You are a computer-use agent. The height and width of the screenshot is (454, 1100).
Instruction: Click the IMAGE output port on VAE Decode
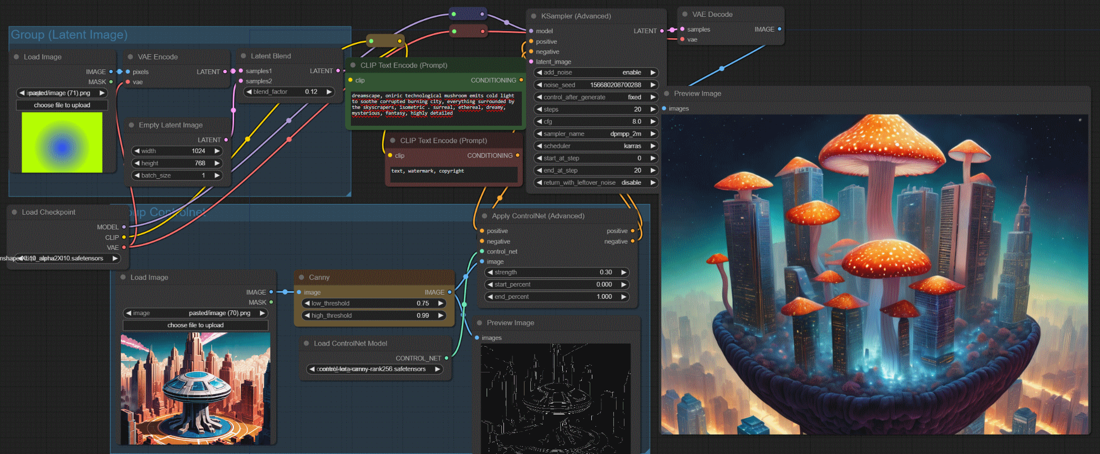(779, 29)
